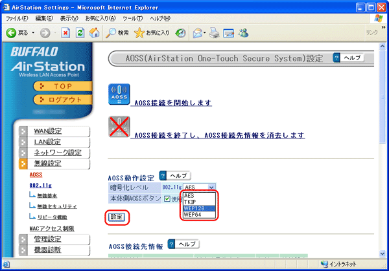Image resolution: width=389 pixels, height=271 pixels.
Task: Select WEP64 in the encryption list
Action: tap(199, 215)
